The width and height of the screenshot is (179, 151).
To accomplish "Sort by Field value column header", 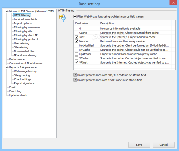I will coord(86,23).
